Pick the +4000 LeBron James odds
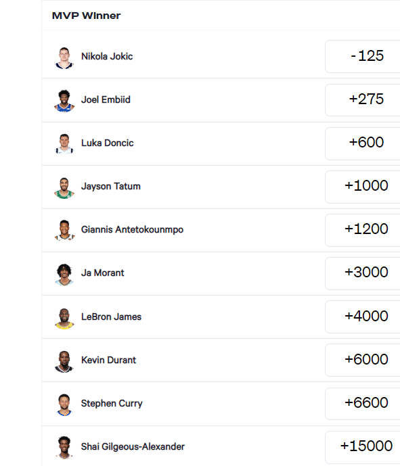Image resolution: width=400 pixels, height=466 pixels. (x=363, y=317)
